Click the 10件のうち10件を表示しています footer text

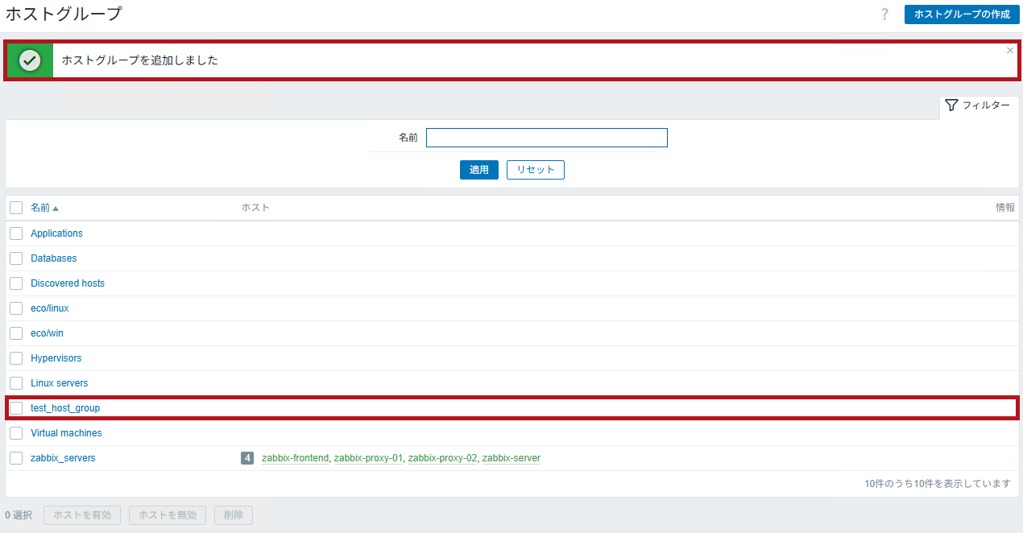click(938, 484)
